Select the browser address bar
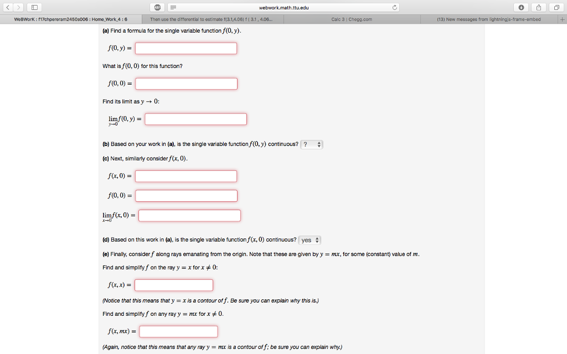Viewport: 567px width, 354px height. (x=283, y=8)
